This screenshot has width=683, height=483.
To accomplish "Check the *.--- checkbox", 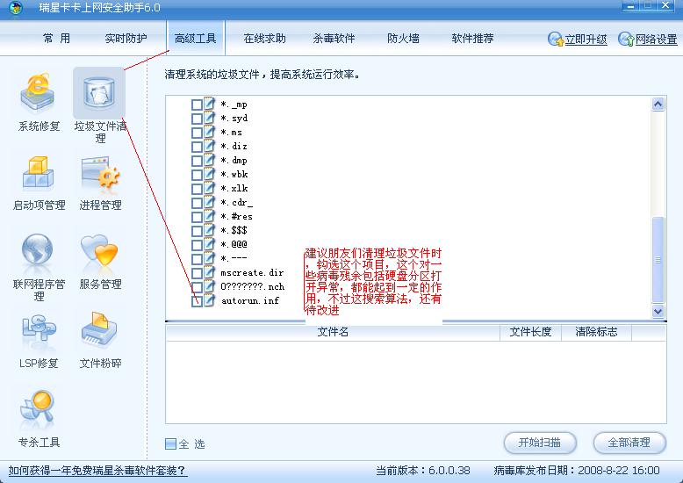I will point(197,259).
